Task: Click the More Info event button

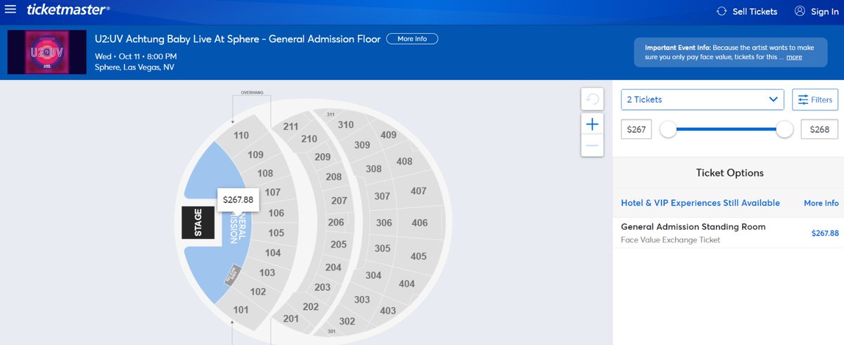Action: point(412,39)
